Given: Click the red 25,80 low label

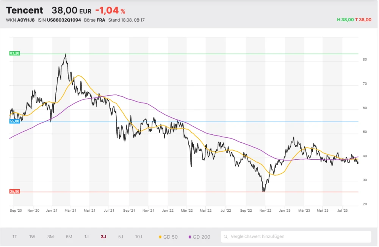Looking at the screenshot, I should tap(14, 192).
